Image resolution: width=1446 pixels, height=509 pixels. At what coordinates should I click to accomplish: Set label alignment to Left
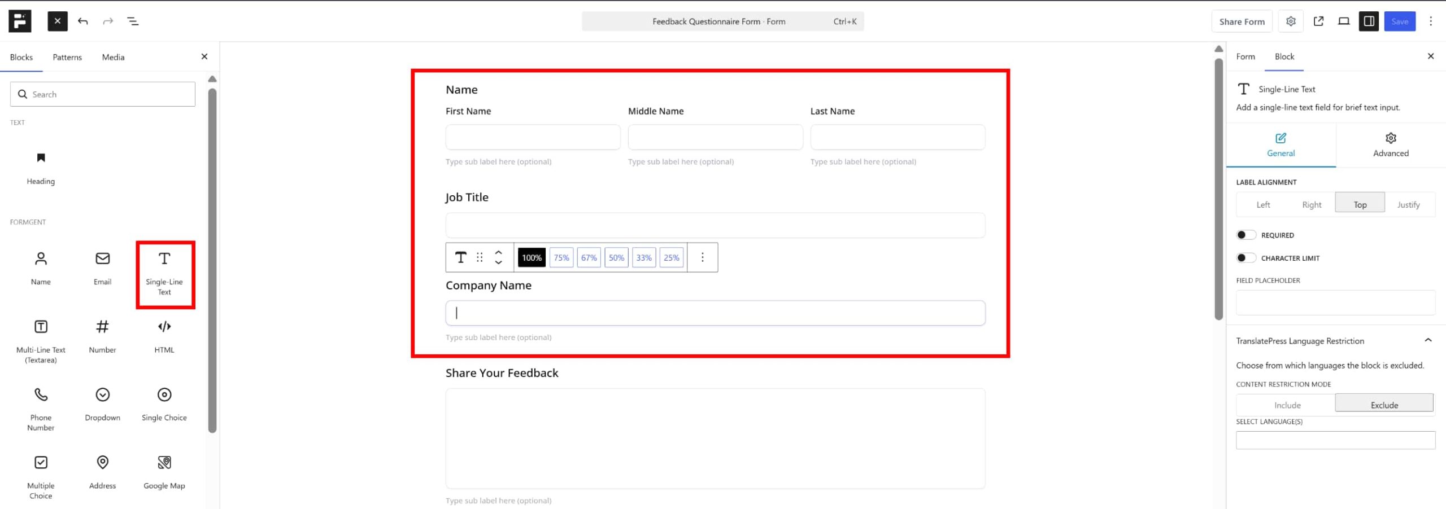click(1263, 204)
